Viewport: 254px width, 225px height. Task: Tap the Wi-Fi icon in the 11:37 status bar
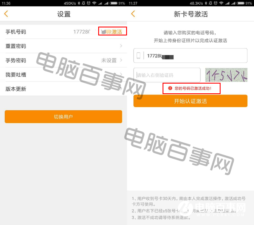click(221, 3)
